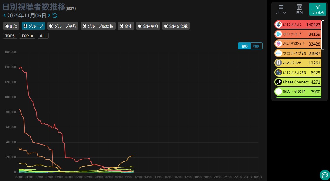Screen dimensions: 330x181
Task: Show only TOP5 groups
Action: coord(10,36)
